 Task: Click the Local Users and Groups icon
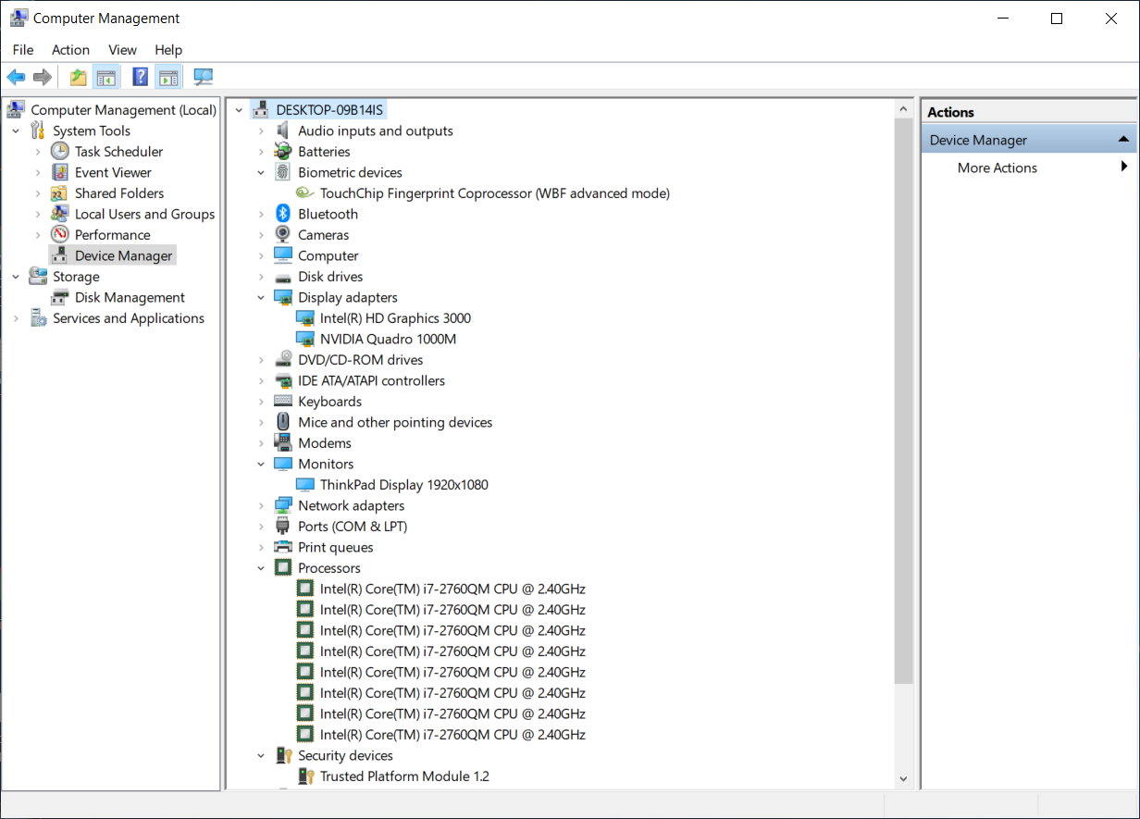tap(60, 214)
